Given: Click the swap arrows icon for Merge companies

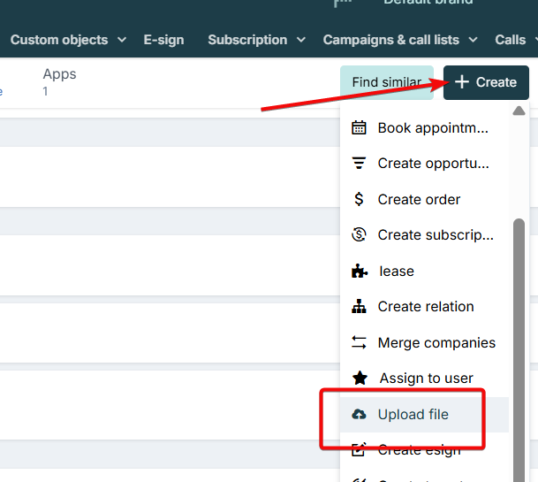Looking at the screenshot, I should [x=359, y=342].
